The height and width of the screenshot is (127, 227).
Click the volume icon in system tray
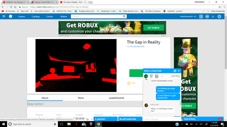201,124
